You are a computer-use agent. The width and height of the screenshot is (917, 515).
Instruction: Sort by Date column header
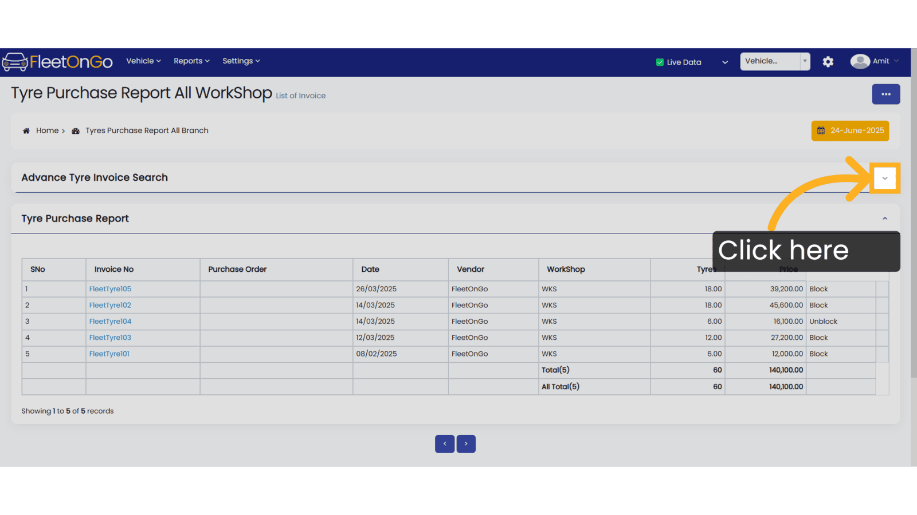pos(401,270)
